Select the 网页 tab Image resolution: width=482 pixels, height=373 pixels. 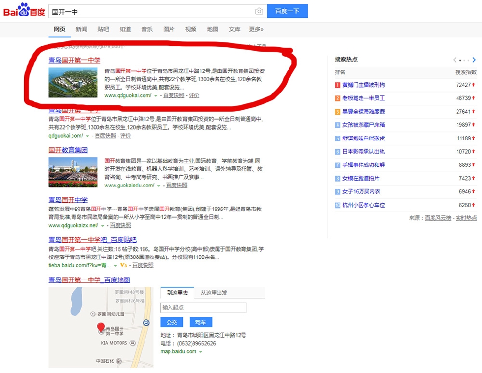(x=60, y=29)
